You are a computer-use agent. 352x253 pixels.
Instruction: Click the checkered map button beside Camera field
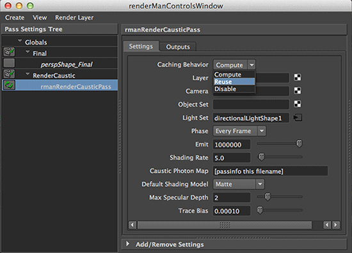point(298,91)
